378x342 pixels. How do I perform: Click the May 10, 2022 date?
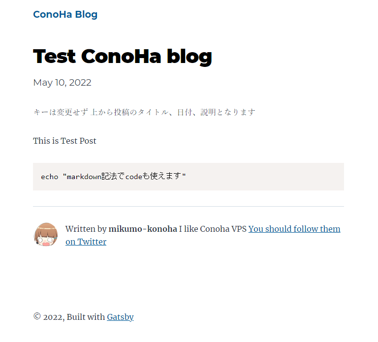click(x=62, y=83)
